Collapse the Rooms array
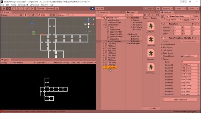This screenshot has height=113, width=201. (x=162, y=59)
